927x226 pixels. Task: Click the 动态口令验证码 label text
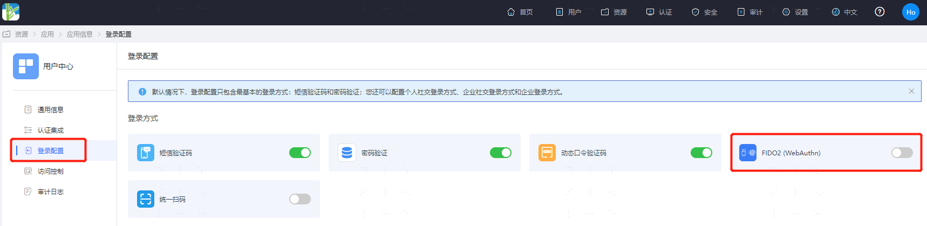(584, 153)
